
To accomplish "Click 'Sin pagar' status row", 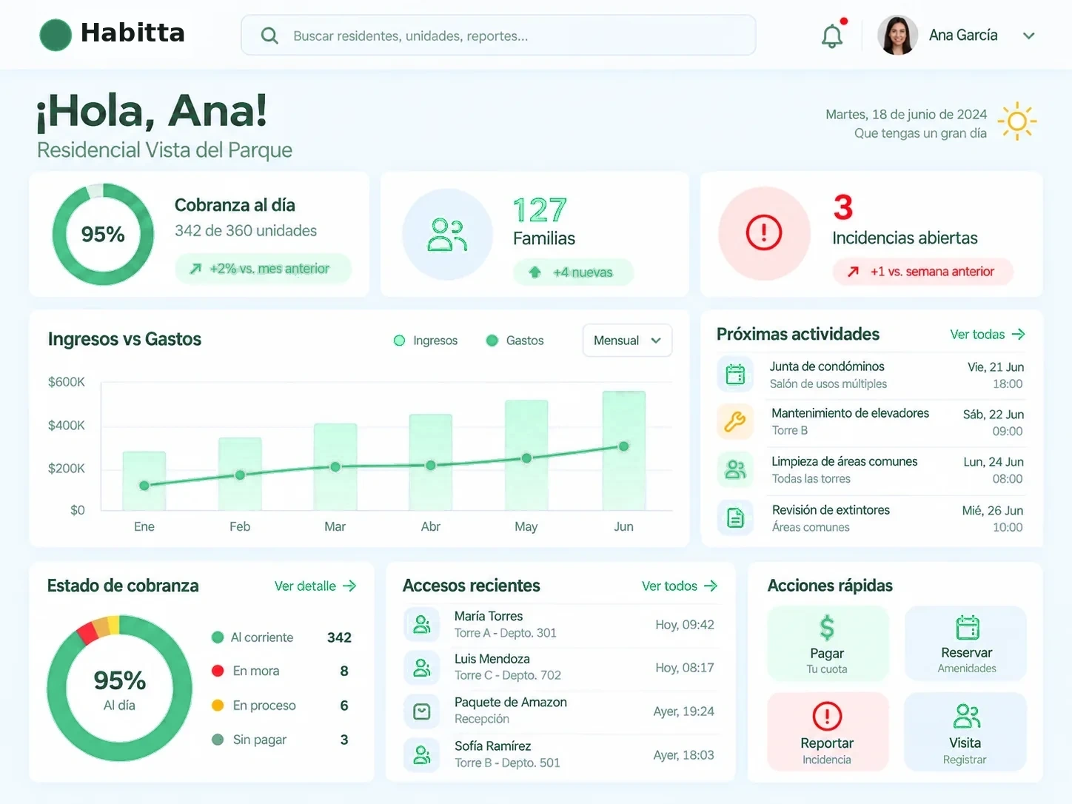I will pos(281,740).
